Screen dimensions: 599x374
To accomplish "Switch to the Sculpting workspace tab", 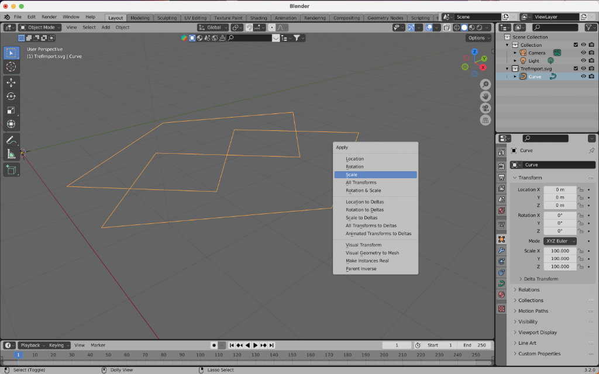I will coord(167,18).
